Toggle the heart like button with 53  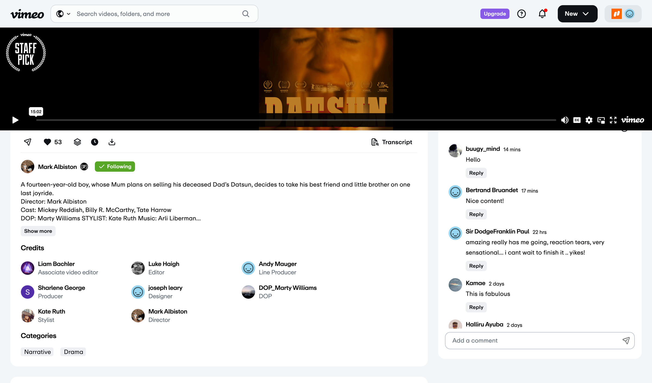(53, 142)
